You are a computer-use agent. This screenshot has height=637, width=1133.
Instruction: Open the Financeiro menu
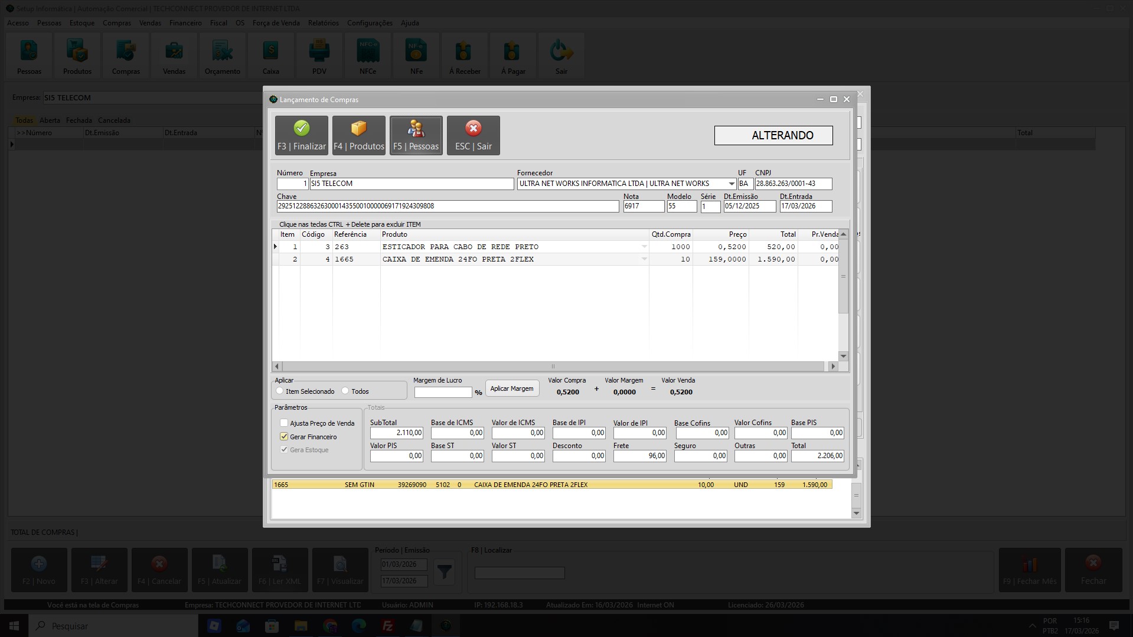point(185,23)
